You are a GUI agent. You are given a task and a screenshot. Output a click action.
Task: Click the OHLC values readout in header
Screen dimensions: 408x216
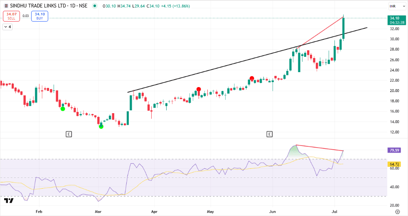pos(146,6)
